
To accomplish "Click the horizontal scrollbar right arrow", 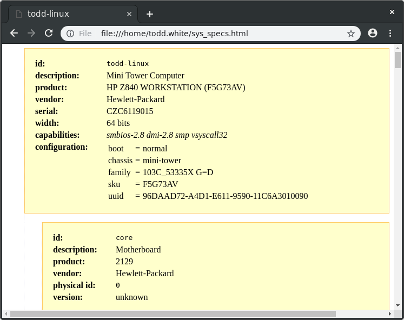I will pos(389,314).
